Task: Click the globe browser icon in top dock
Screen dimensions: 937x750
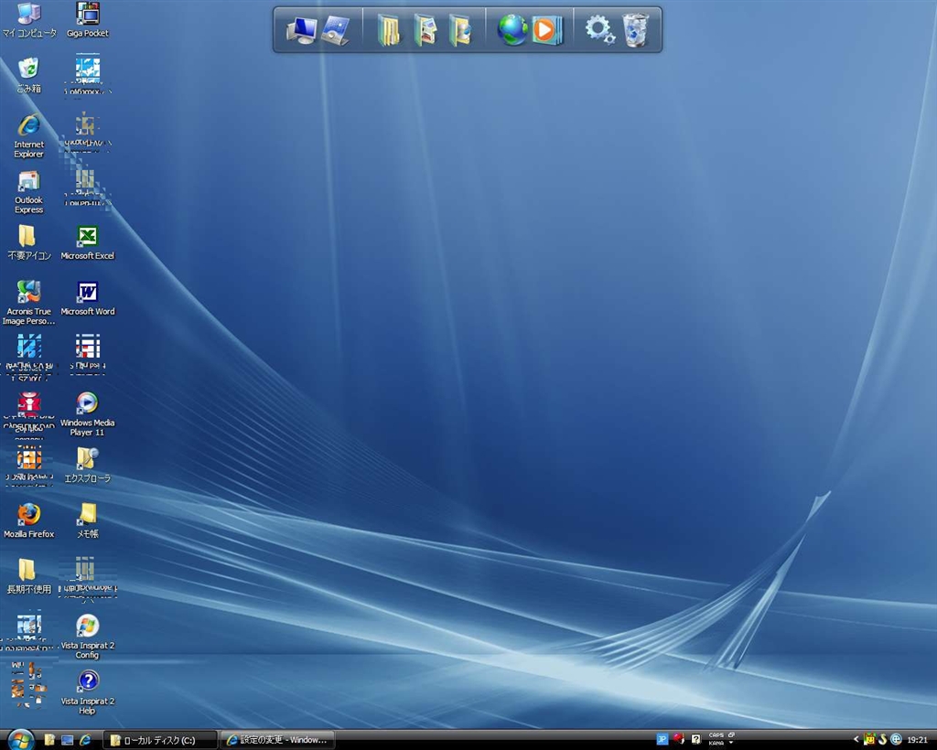Action: coord(512,30)
